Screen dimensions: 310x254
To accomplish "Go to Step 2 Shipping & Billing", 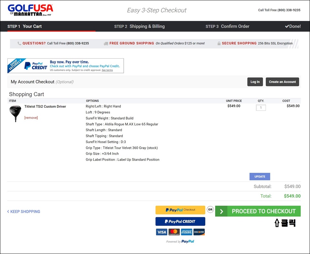I will tap(139, 26).
